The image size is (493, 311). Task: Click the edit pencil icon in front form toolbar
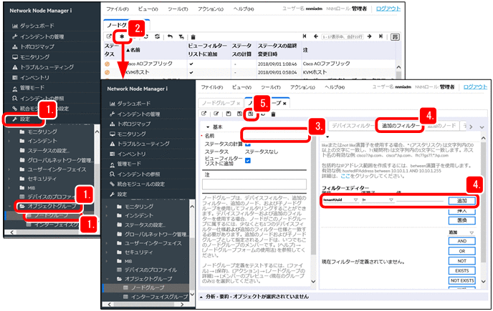(x=216, y=114)
